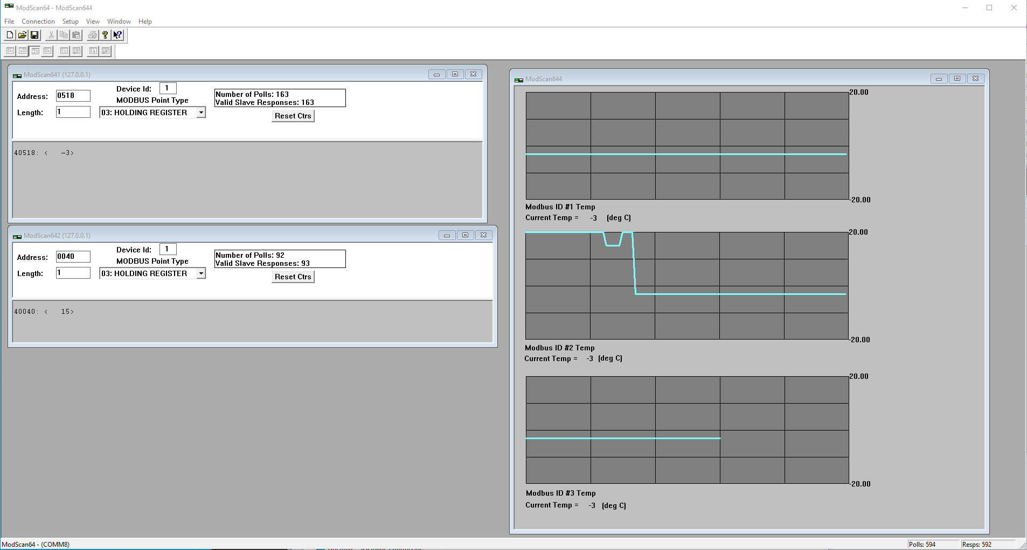
Task: Click 'Modbus ID #1 Temp' label
Action: pos(560,207)
